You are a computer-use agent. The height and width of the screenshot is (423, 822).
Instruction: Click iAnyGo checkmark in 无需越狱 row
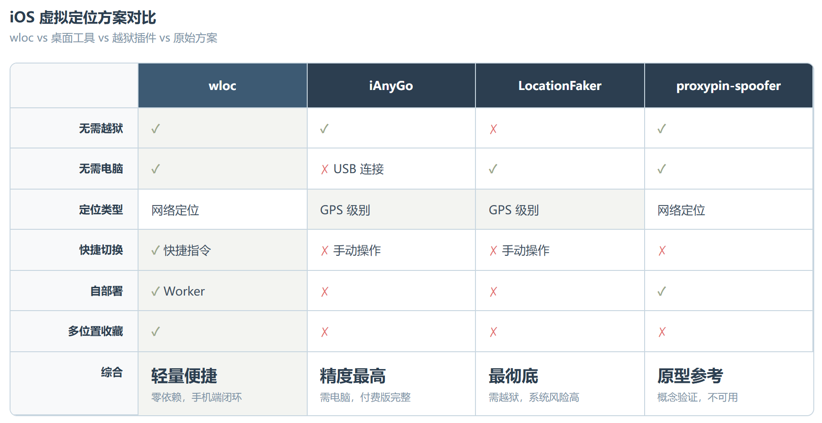click(324, 129)
